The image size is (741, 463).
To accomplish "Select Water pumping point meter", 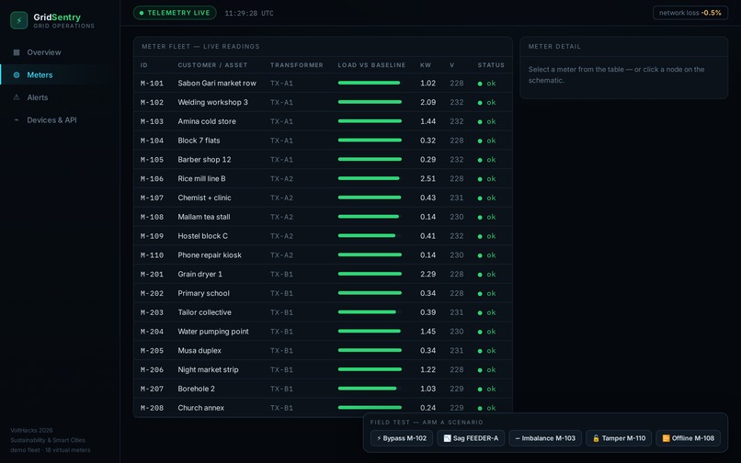I will click(323, 332).
